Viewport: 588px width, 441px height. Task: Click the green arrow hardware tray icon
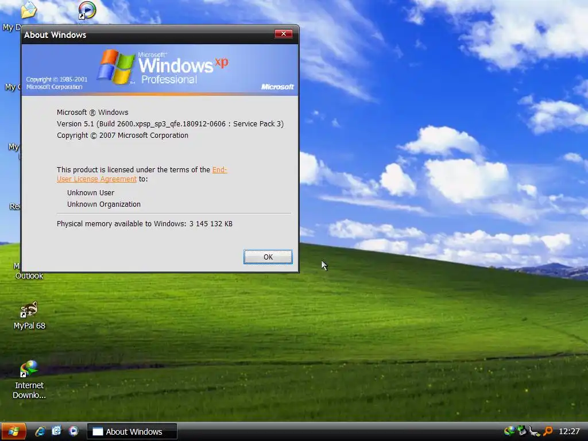(x=521, y=431)
